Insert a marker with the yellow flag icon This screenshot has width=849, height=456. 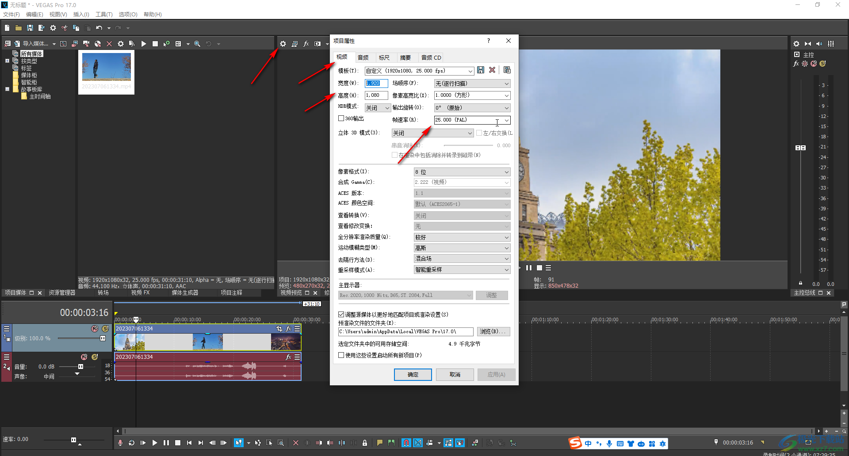click(x=380, y=443)
